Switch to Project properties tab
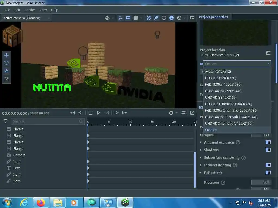Screen dimensions: 278x208 tap(213, 17)
